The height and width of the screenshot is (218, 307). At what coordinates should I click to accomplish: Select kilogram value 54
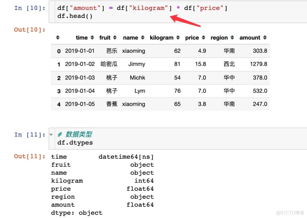[x=177, y=77]
